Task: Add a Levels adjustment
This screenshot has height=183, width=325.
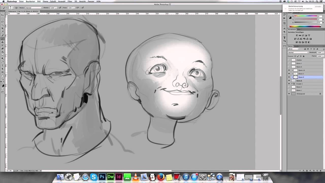Action: point(300,35)
